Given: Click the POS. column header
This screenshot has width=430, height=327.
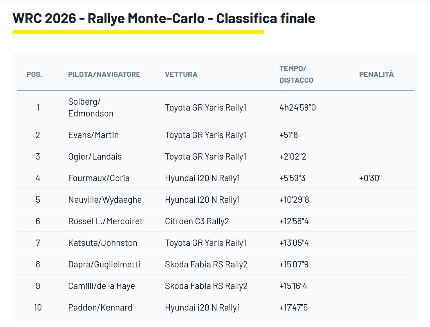Looking at the screenshot, I should coord(34,74).
